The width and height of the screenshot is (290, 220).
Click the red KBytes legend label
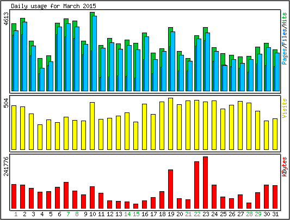click(285, 167)
